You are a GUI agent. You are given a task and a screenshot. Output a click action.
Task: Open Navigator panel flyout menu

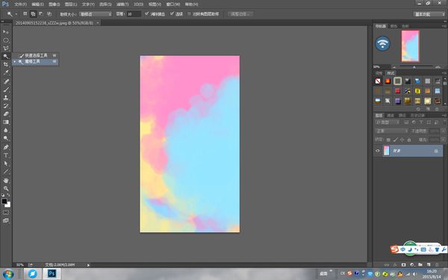click(x=444, y=26)
